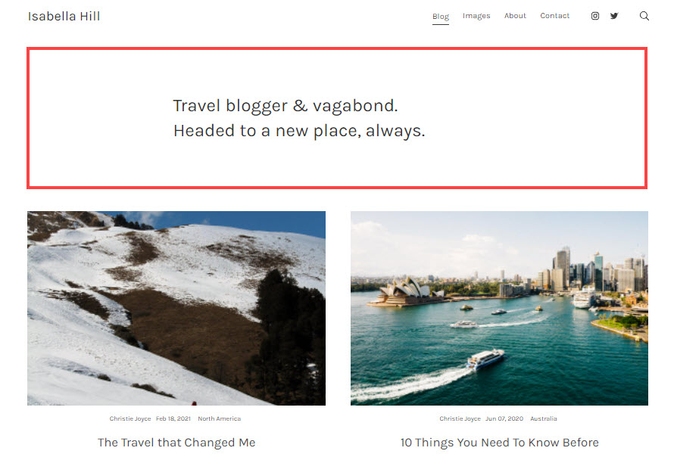Click the search magnifier icon
The height and width of the screenshot is (454, 674).
coord(644,16)
